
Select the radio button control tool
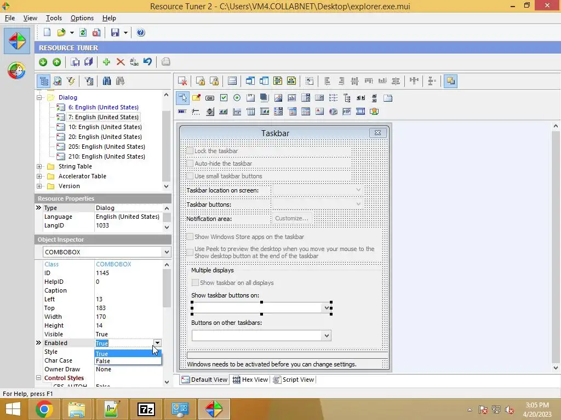click(237, 98)
